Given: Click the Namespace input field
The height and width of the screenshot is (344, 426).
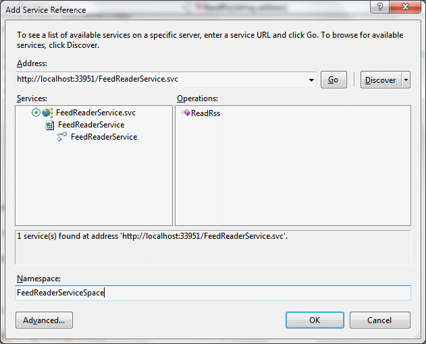Looking at the screenshot, I should pyautogui.click(x=213, y=293).
